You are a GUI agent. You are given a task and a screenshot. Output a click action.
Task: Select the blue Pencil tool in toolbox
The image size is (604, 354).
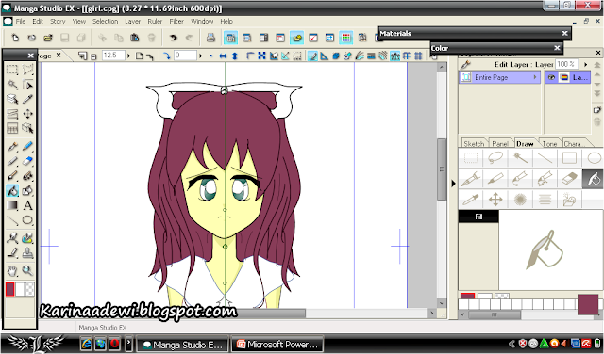27,147
